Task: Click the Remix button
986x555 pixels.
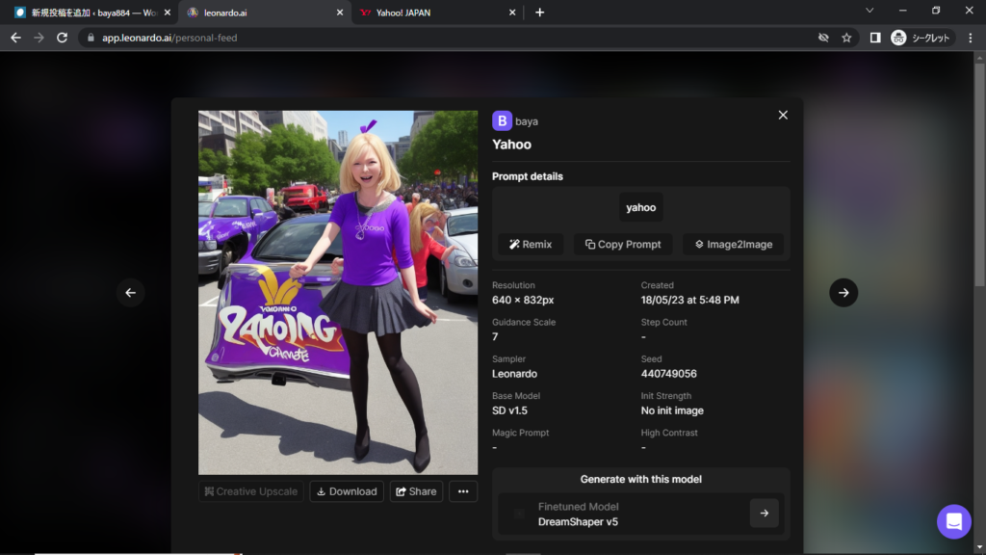Action: point(531,244)
